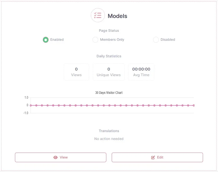The height and width of the screenshot is (172, 218).
Task: Click the eye icon in View button
Action: pyautogui.click(x=56, y=157)
